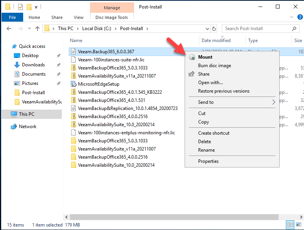Click the MicrosoftEdgeSetup installer icon
The height and width of the screenshot is (230, 304).
73,84
